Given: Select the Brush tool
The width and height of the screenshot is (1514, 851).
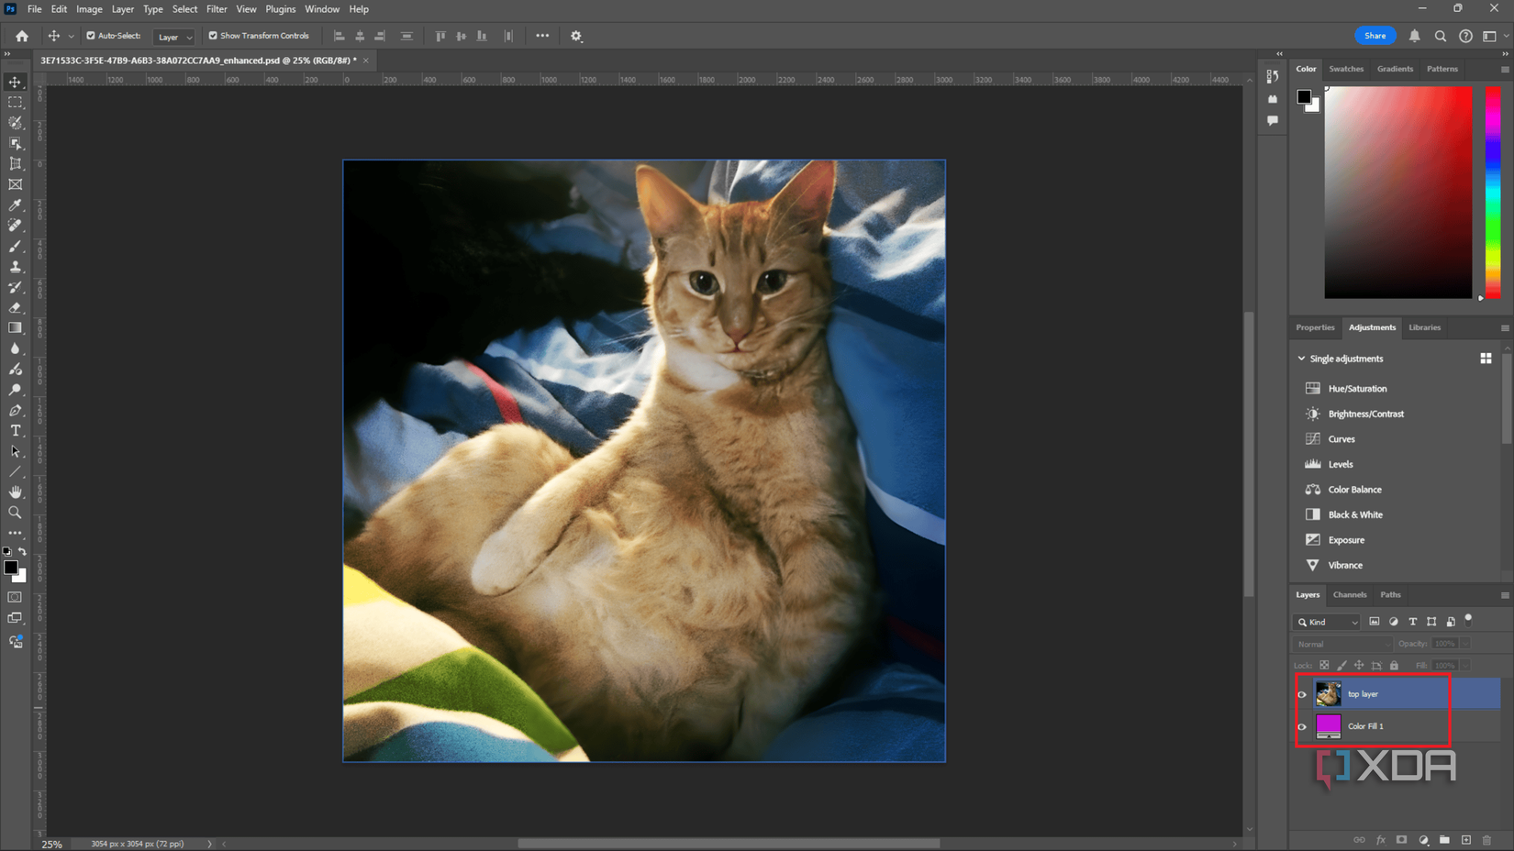Looking at the screenshot, I should (16, 247).
